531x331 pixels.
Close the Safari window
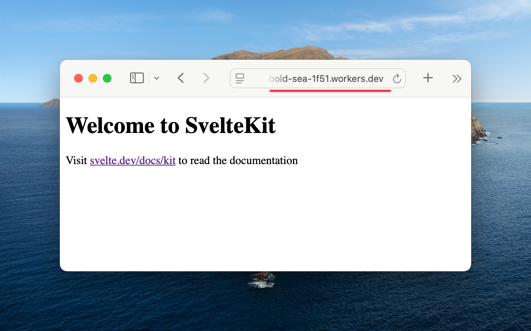[78, 78]
